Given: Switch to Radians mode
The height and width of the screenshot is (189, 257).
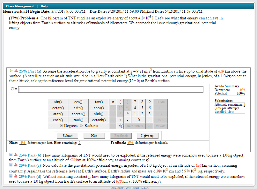Looking at the screenshot, I should point(81,126).
